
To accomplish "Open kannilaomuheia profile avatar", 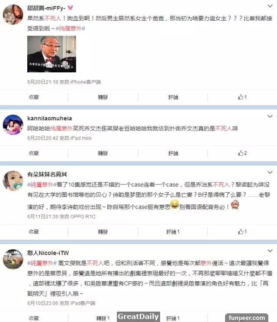I will 13,125.
